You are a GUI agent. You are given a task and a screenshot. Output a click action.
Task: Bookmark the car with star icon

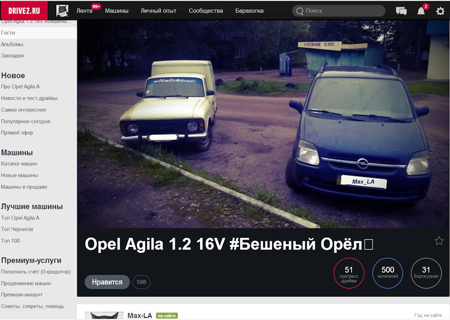(439, 240)
